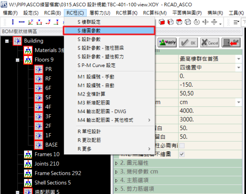Click the Frames 10 tree icon
The height and width of the screenshot is (194, 246).
(x=28, y=155)
